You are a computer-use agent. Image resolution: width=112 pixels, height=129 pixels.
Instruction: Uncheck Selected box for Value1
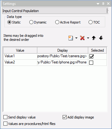(x=91, y=56)
